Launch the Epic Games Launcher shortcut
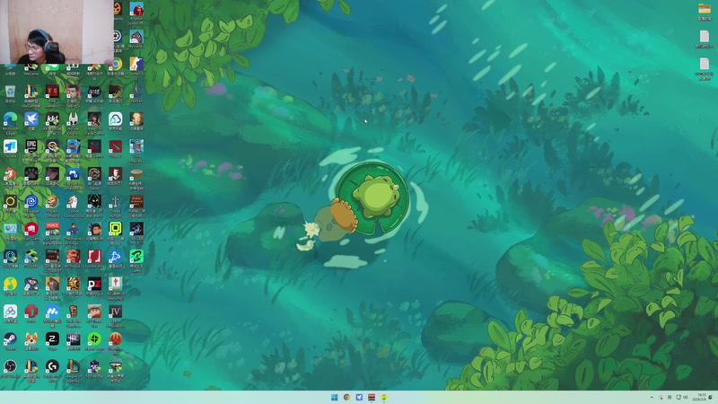 31,147
